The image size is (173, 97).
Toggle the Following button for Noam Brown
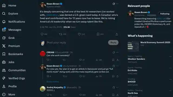click(x=165, y=14)
